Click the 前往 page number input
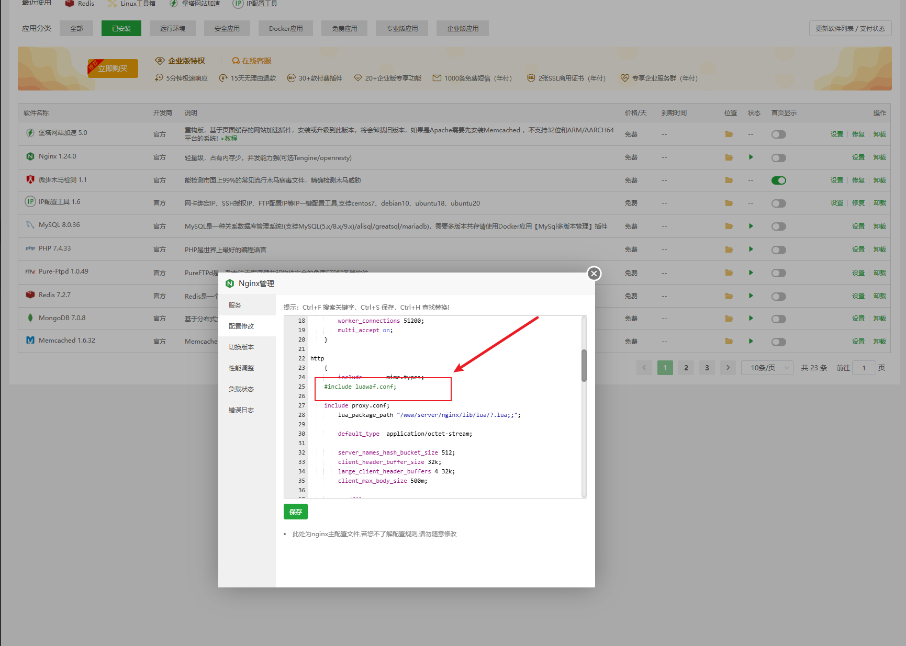Screen dimensions: 906x646 click(864, 368)
